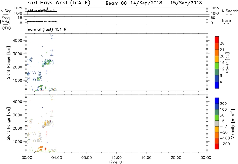
Task: Click the date range "14/Sep/2018 – 15/Sep/2018"
Action: tap(166, 3)
